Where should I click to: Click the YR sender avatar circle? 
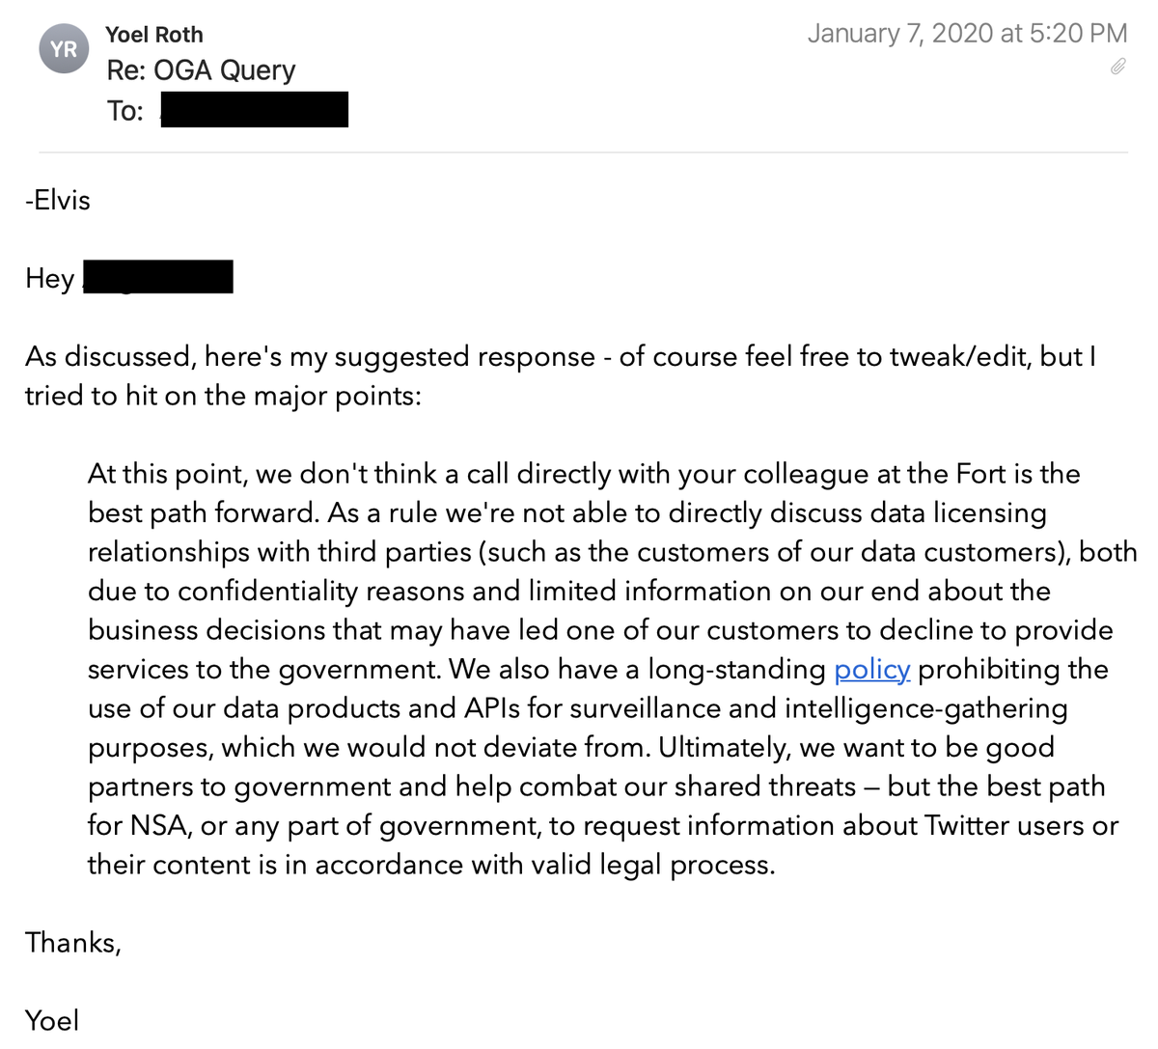[x=64, y=49]
